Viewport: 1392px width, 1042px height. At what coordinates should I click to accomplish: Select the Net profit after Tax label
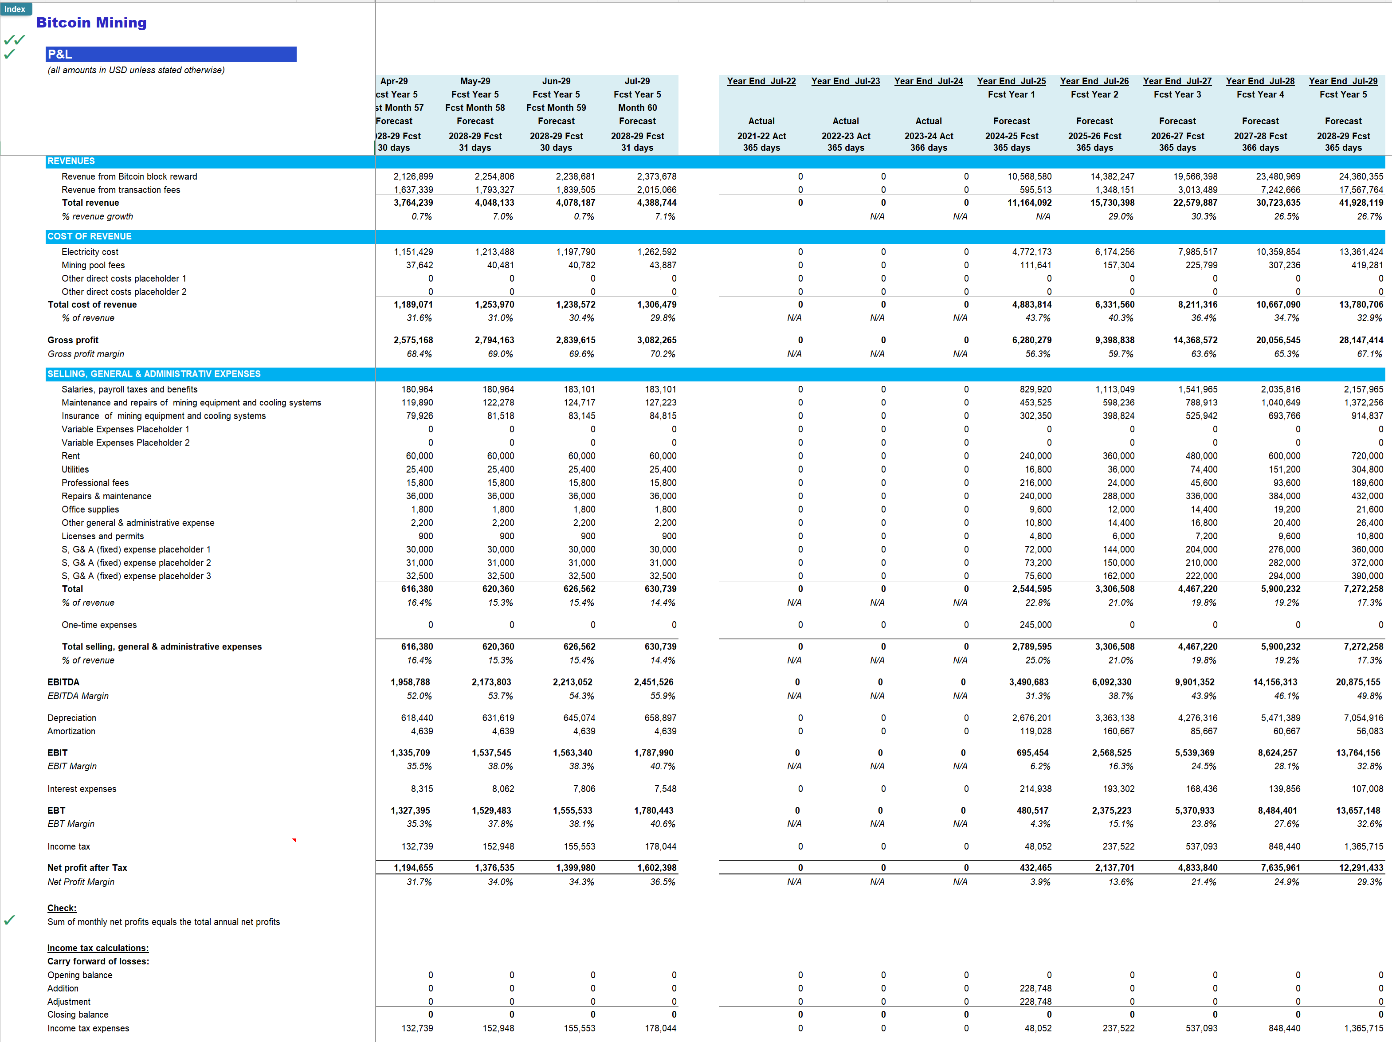87,867
